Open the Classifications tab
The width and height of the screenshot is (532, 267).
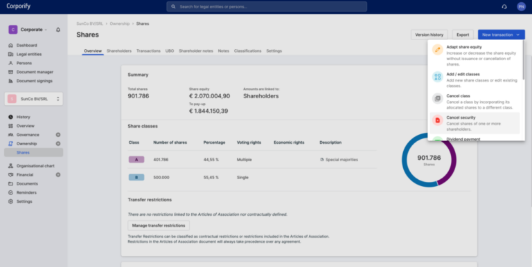pyautogui.click(x=248, y=50)
